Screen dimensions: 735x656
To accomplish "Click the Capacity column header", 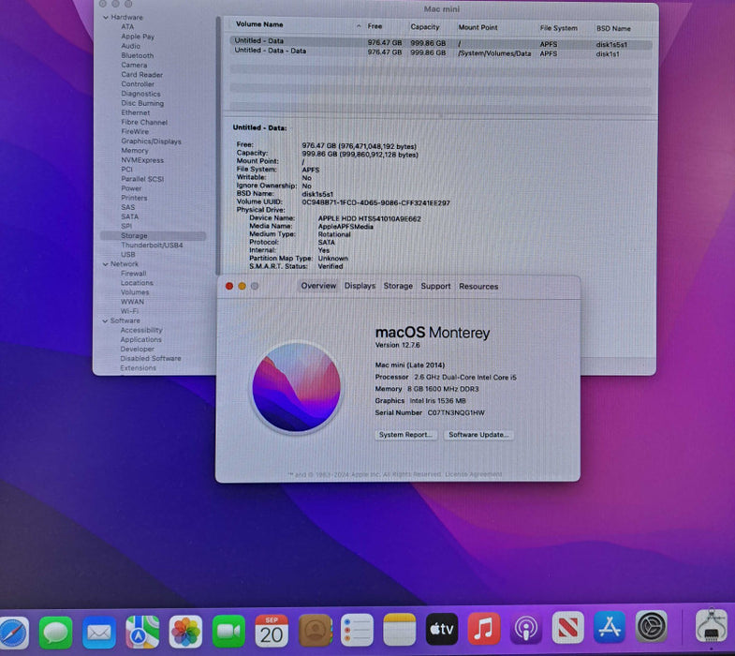I will click(425, 27).
